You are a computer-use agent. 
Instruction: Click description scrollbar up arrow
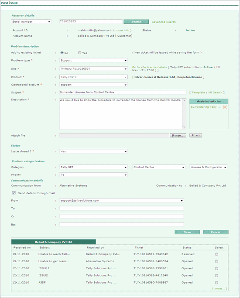point(184,100)
